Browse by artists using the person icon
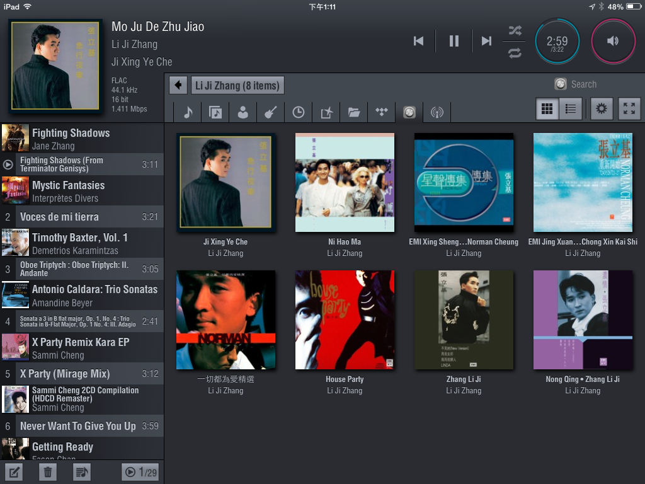This screenshot has height=484, width=645. (243, 112)
